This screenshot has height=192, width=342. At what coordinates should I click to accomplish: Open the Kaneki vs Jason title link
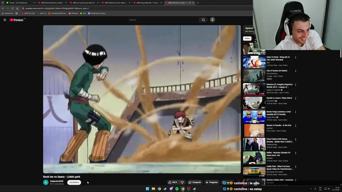click(x=279, y=98)
